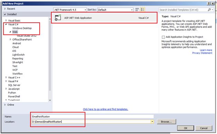The width and height of the screenshot is (217, 134).
Task: Collapse the Visual C# tree node
Action: click(6, 24)
